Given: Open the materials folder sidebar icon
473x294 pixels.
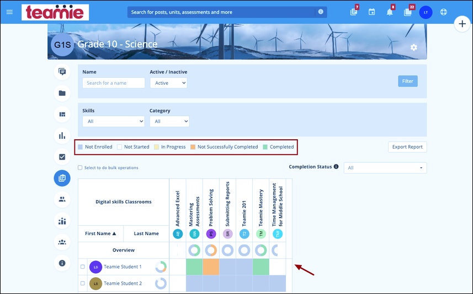Looking at the screenshot, I should 62,93.
